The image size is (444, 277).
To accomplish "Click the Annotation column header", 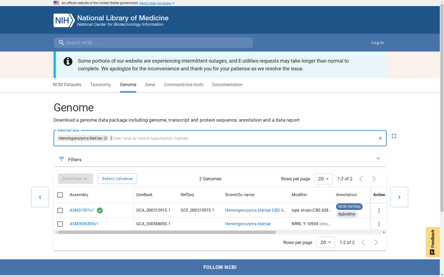I will (346, 195).
